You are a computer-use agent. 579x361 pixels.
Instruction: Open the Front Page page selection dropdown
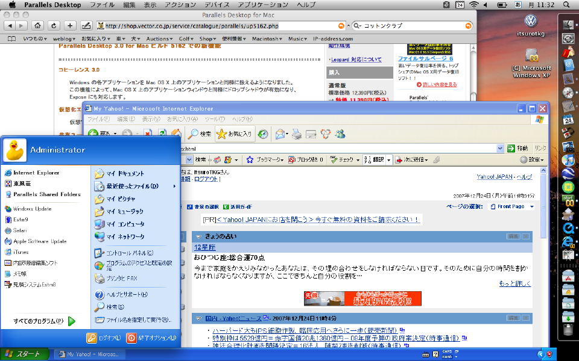[512, 206]
